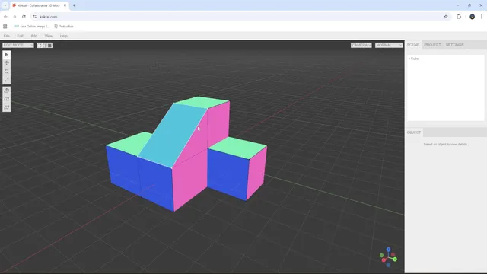The width and height of the screenshot is (487, 274).
Task: View site information icon in address bar
Action: pos(35,17)
